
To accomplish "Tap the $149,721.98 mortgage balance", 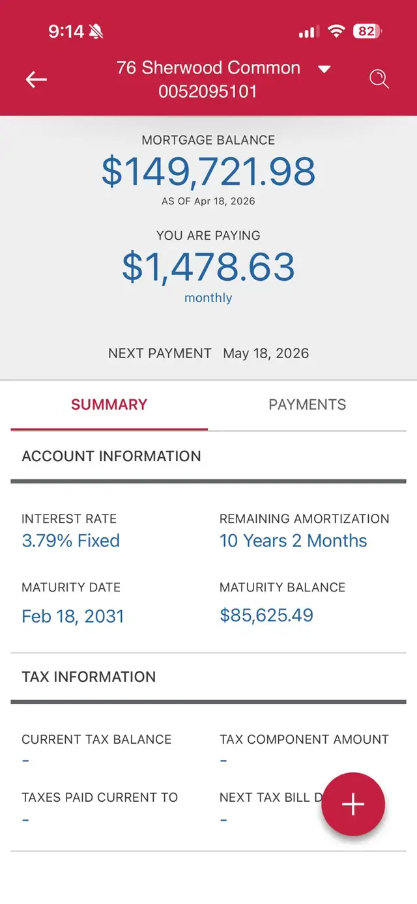I will point(208,171).
